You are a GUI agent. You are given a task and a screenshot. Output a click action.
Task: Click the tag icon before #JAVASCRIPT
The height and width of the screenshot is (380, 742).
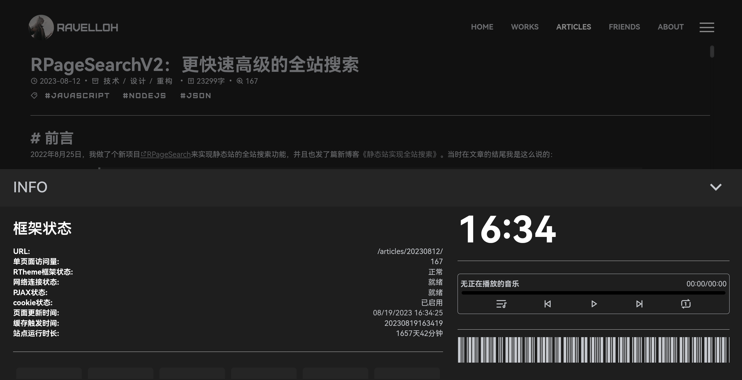(34, 96)
